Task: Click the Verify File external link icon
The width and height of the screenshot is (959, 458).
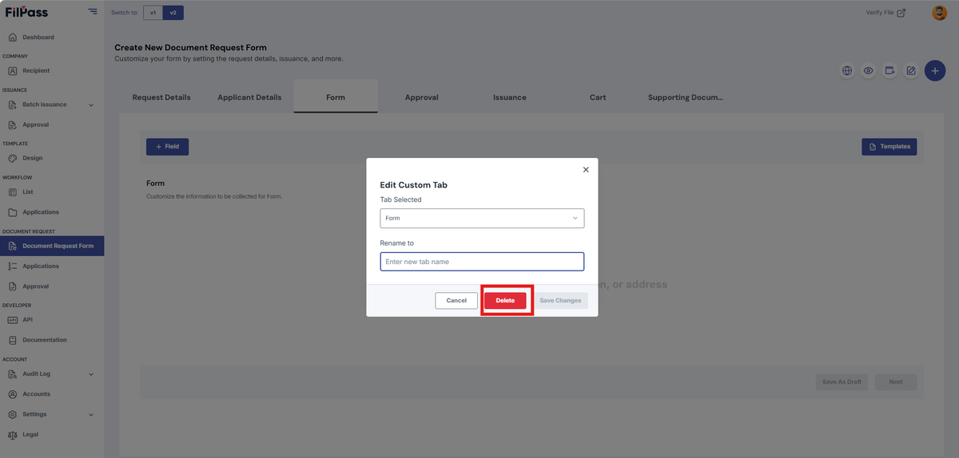Action: point(901,13)
